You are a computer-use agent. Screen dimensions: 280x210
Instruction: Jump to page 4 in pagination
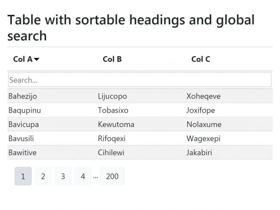[x=83, y=176]
